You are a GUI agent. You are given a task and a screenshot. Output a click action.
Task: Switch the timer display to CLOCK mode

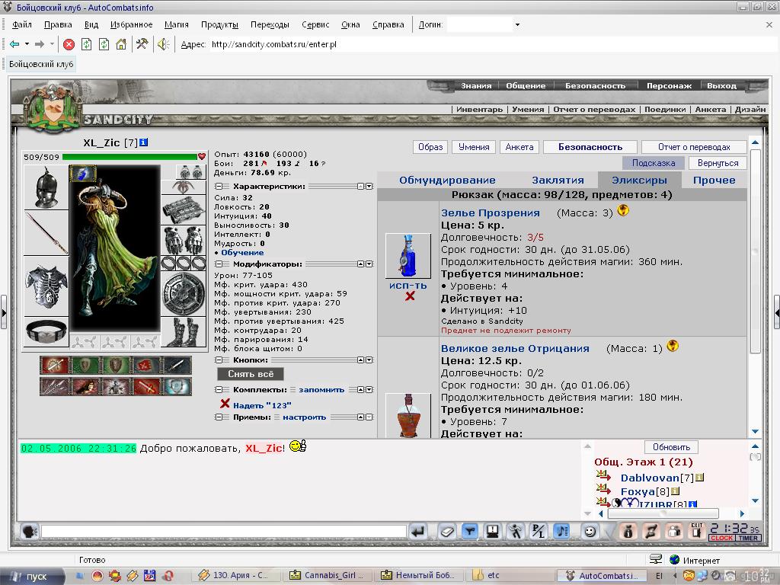[x=721, y=538]
